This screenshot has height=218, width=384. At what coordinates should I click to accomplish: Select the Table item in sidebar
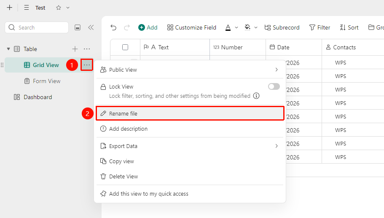[30, 49]
